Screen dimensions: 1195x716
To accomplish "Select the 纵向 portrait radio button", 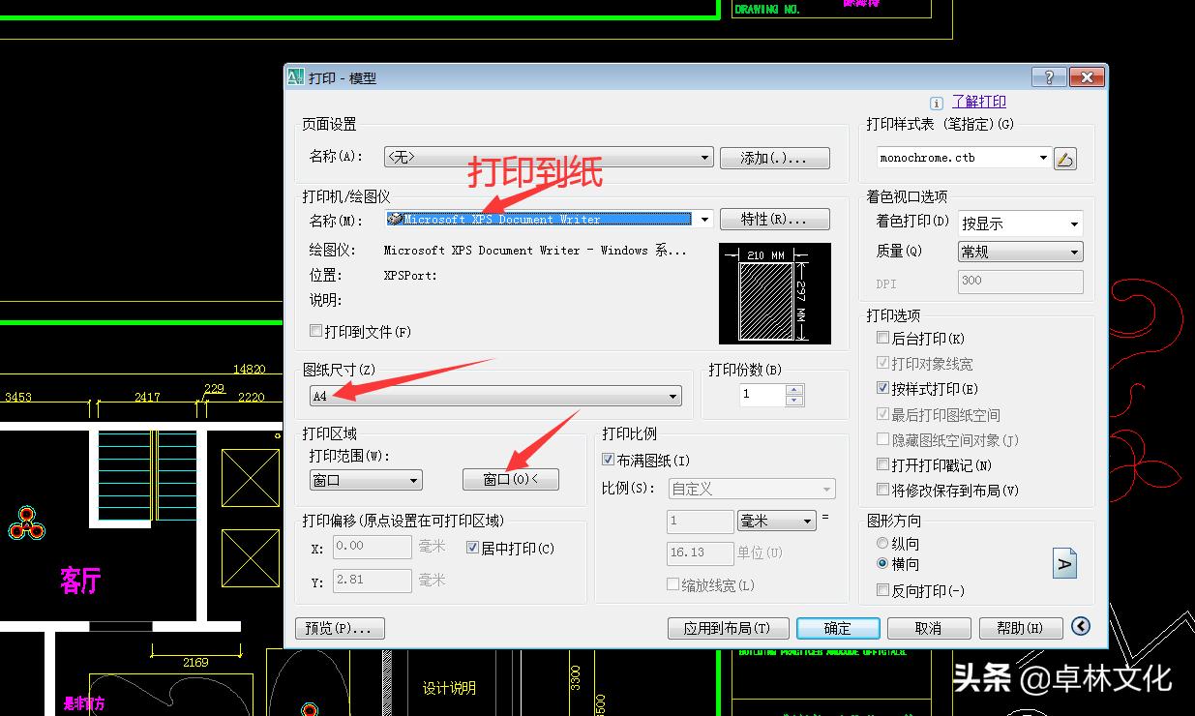I will [882, 543].
